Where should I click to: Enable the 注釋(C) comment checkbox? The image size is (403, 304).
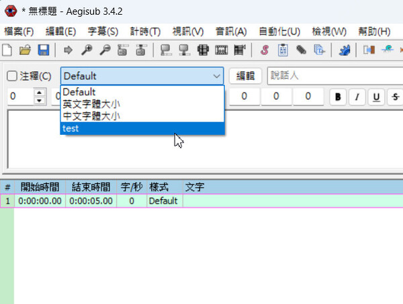[x=13, y=77]
